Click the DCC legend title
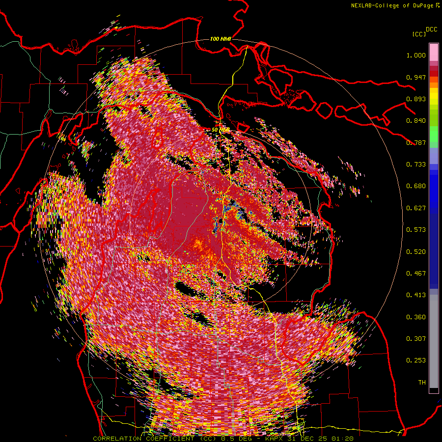 [x=431, y=29]
